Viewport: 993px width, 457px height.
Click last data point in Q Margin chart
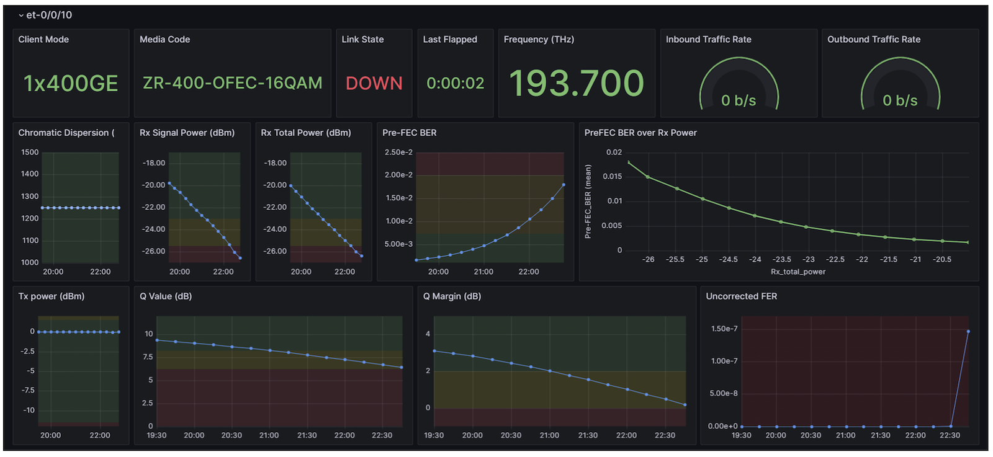(x=685, y=405)
